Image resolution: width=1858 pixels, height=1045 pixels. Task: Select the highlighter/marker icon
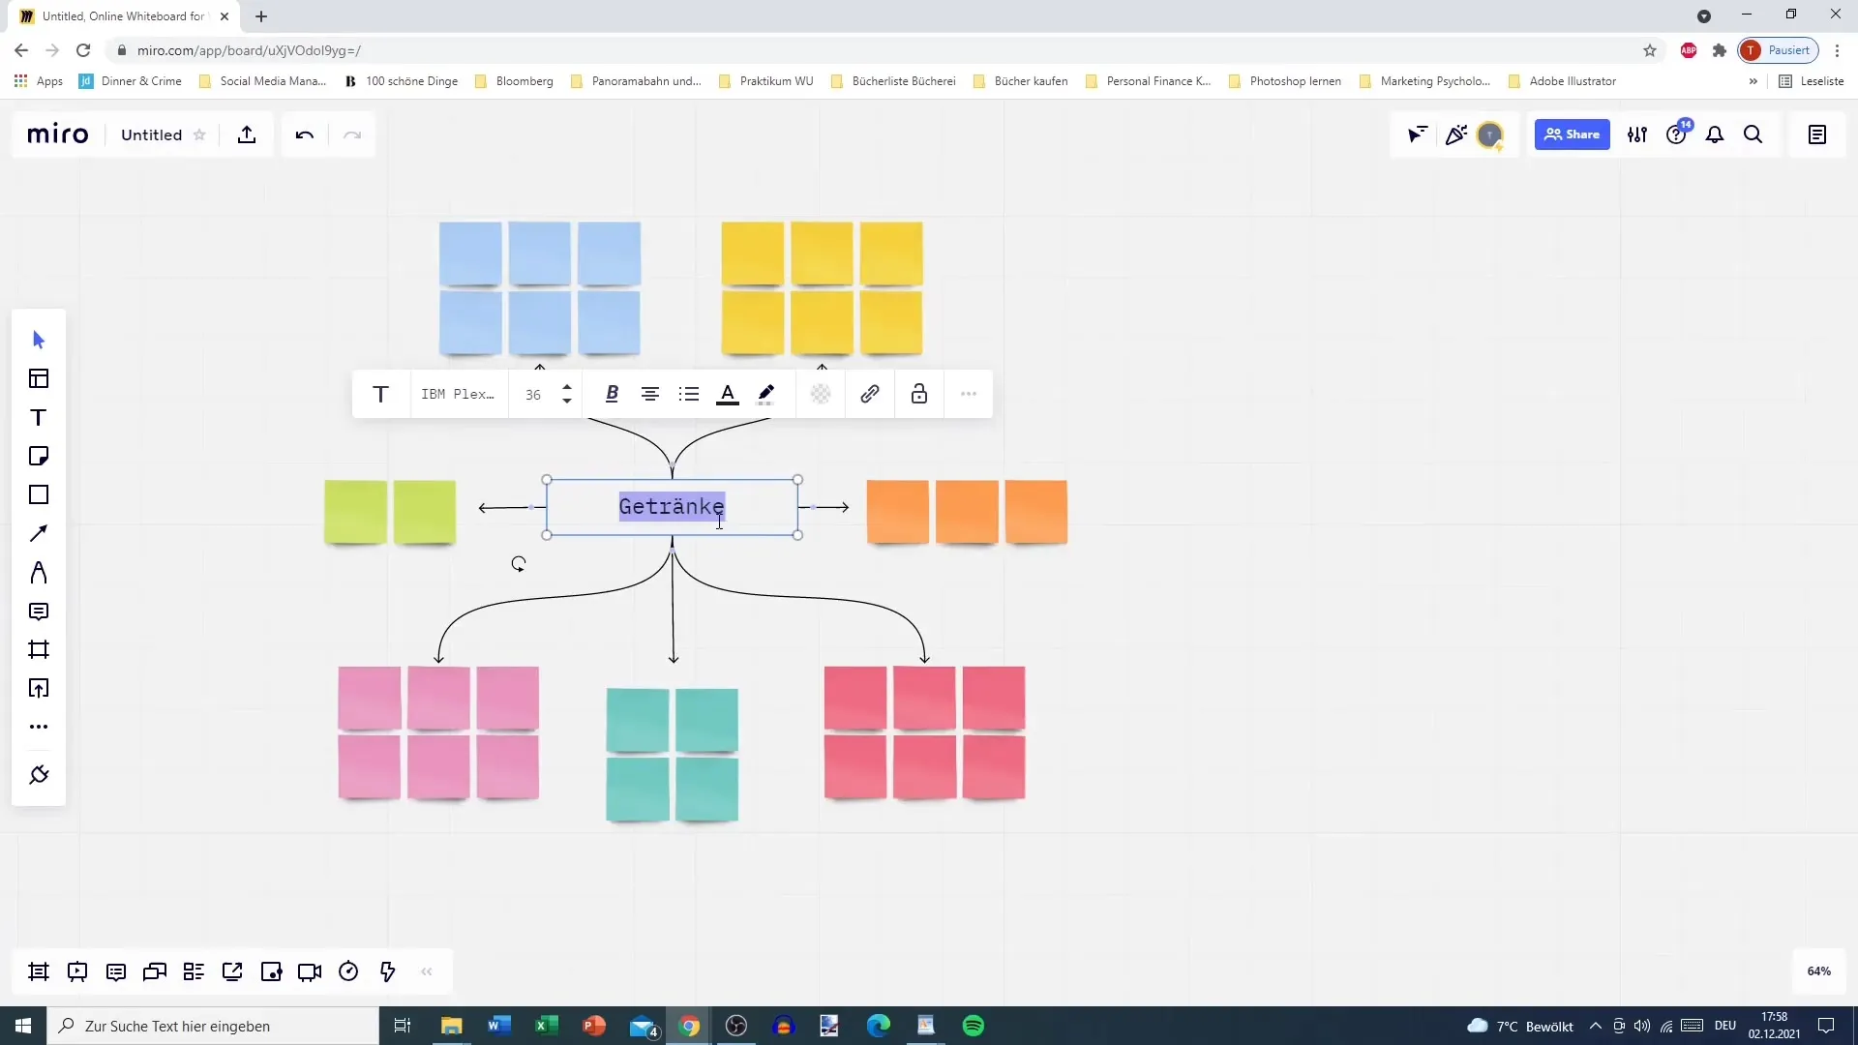pyautogui.click(x=765, y=393)
